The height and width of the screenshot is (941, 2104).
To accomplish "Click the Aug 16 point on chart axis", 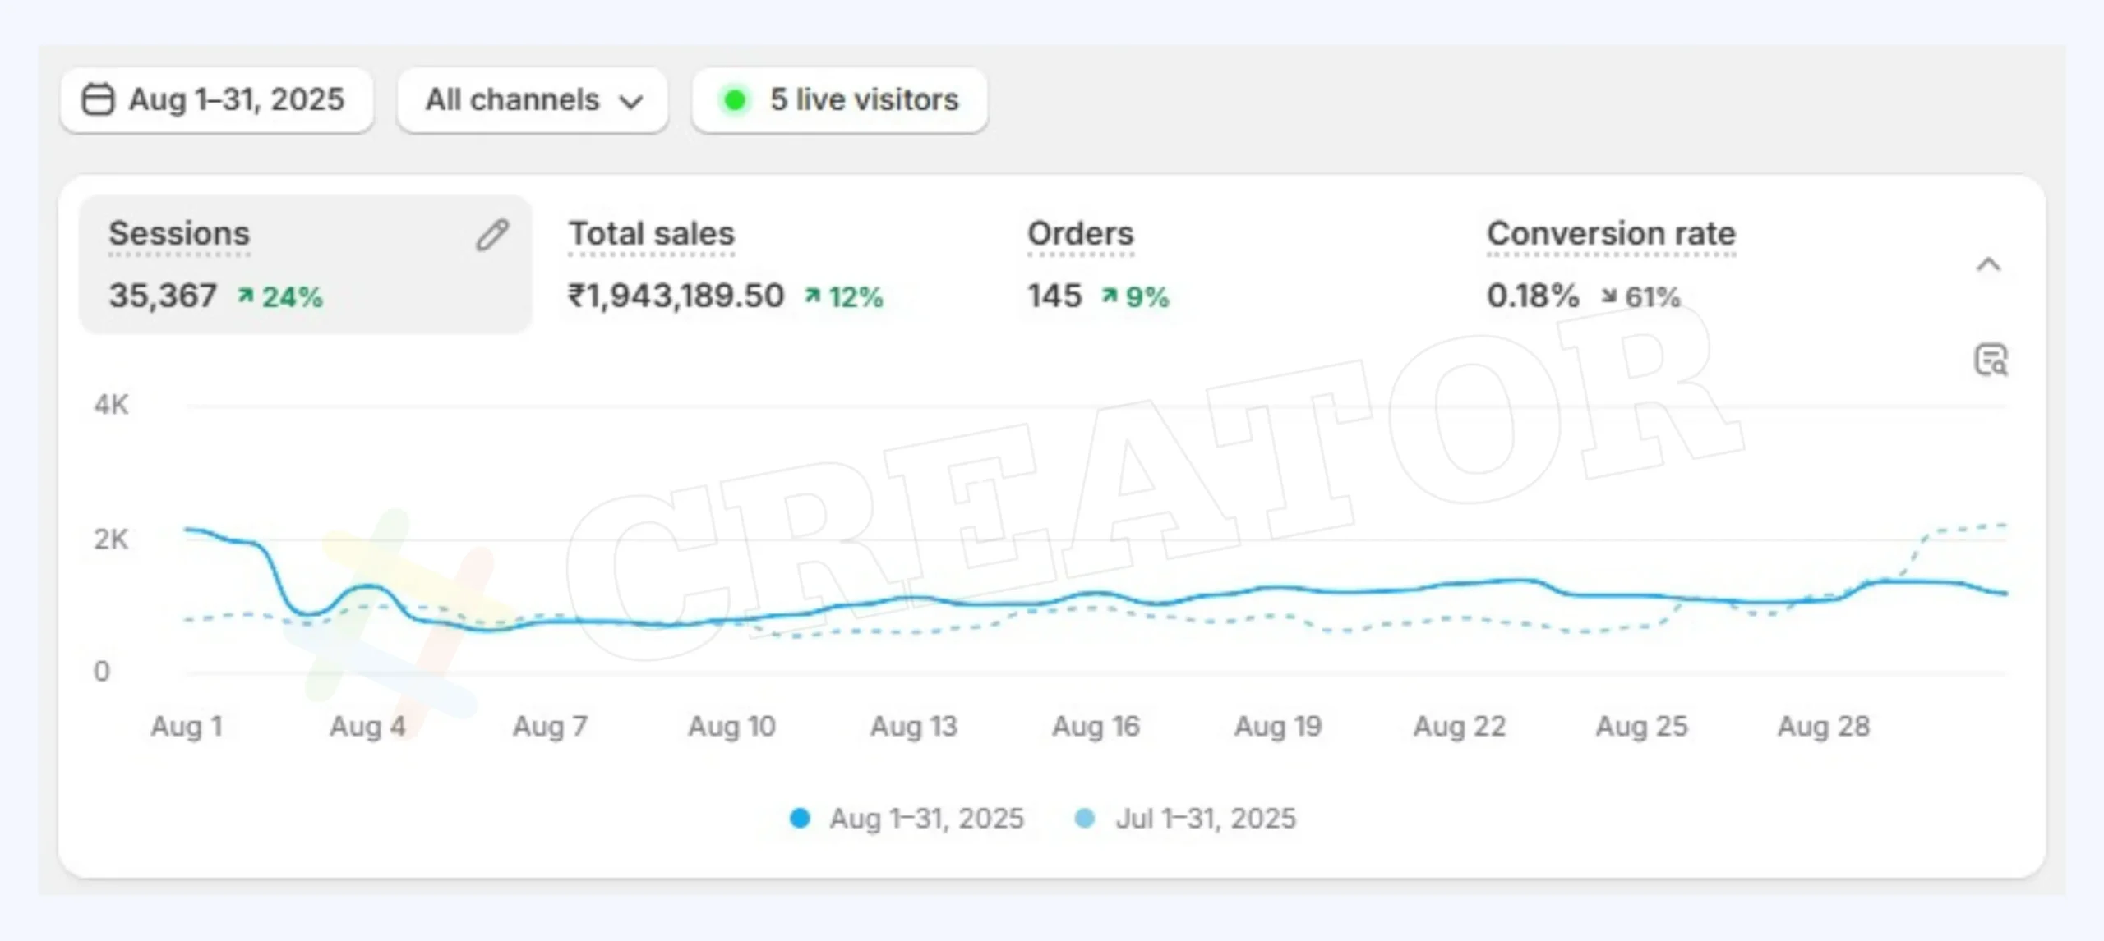I will [1096, 726].
